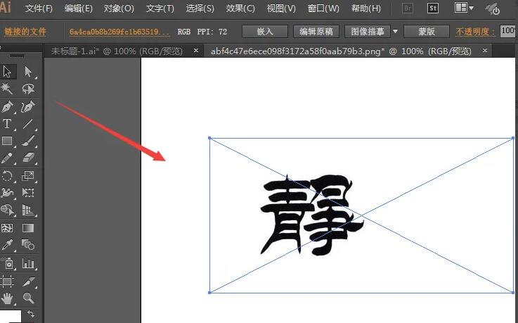The image size is (518, 323).
Task: Select the Rectangle tool
Action: 7,141
